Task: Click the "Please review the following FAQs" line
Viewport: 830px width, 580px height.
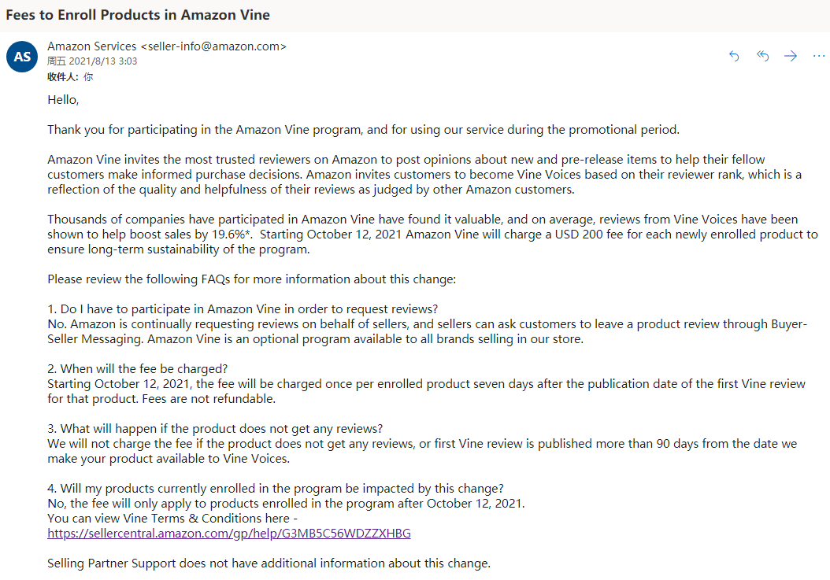Action: [251, 279]
